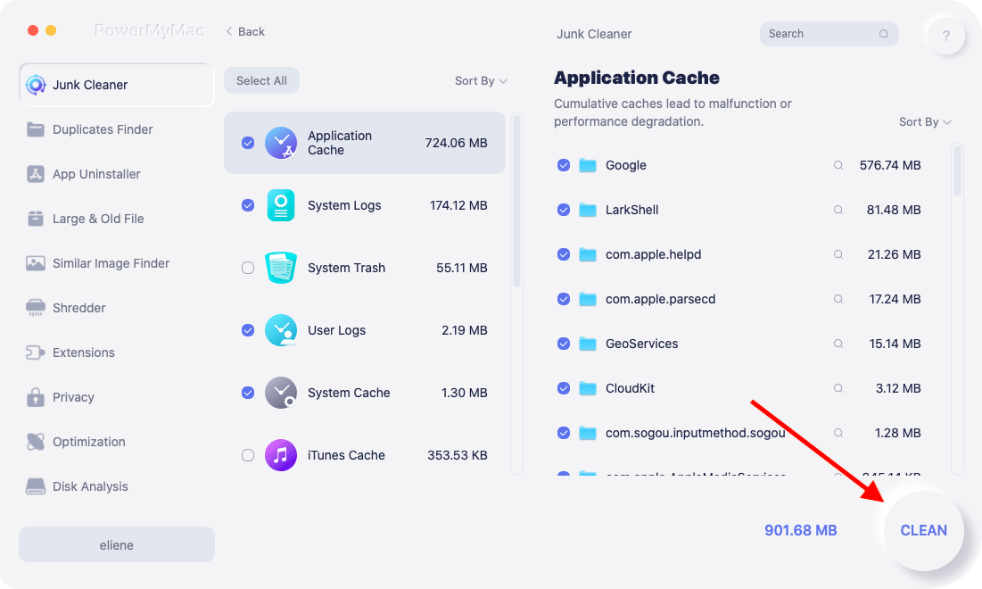
Task: Click the eliene account button
Action: 117,544
